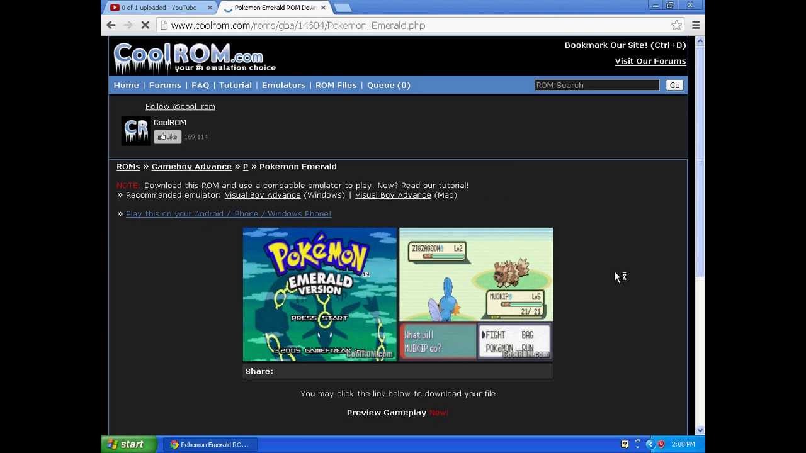The height and width of the screenshot is (453, 806).
Task: Close the YouTube upload tab
Action: [x=210, y=8]
